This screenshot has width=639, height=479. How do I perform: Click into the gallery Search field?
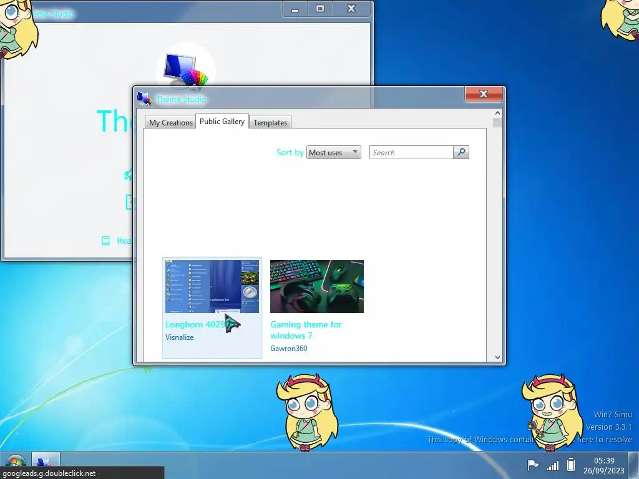click(x=411, y=152)
